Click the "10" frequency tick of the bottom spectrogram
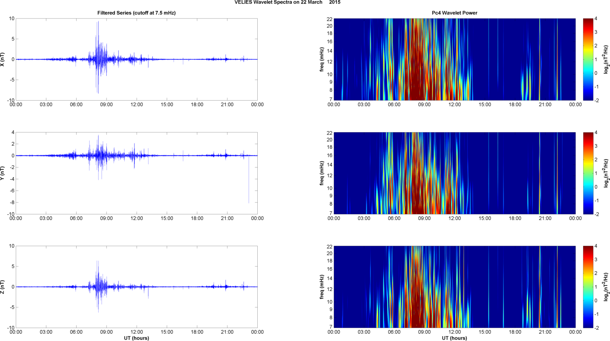This screenshot has width=610, height=341. [x=329, y=302]
